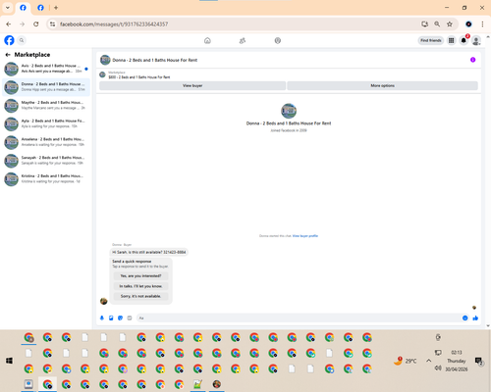The width and height of the screenshot is (491, 392).
Task: Open the emoji picker in composer
Action: tap(464, 318)
